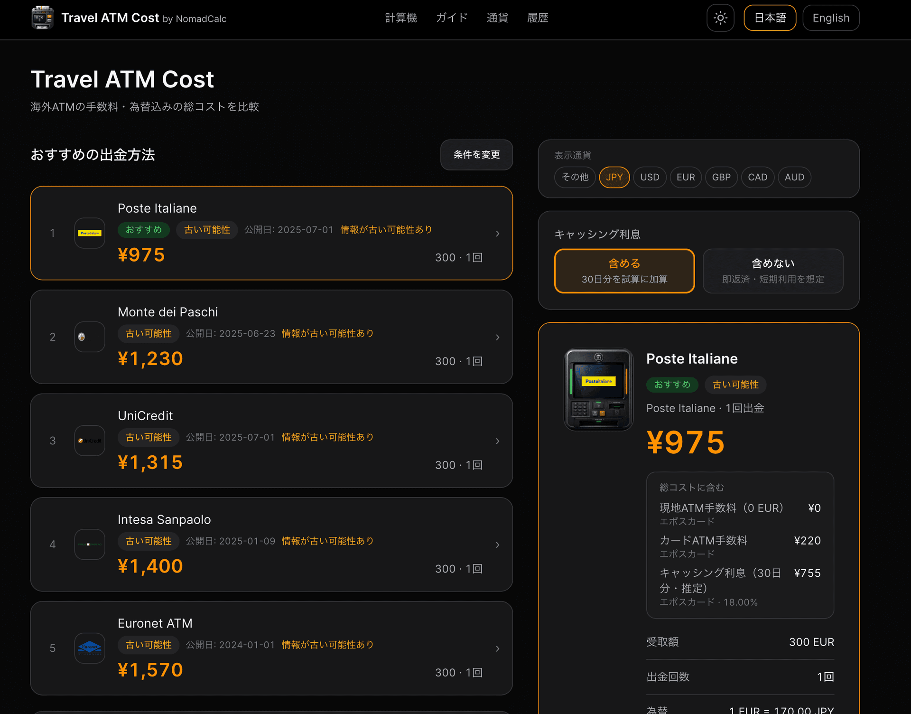This screenshot has height=714, width=911.
Task: Choose 含めない for cash advance interest
Action: point(773,271)
